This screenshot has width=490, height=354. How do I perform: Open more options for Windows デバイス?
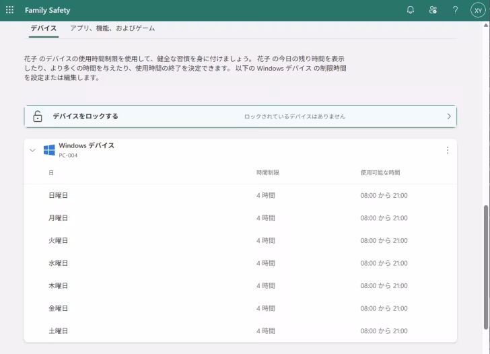click(x=448, y=150)
